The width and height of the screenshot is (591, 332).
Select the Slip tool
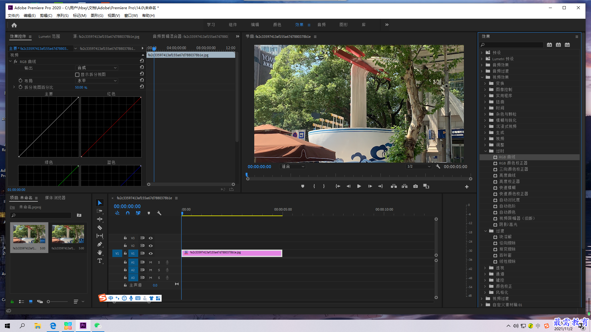(x=100, y=236)
